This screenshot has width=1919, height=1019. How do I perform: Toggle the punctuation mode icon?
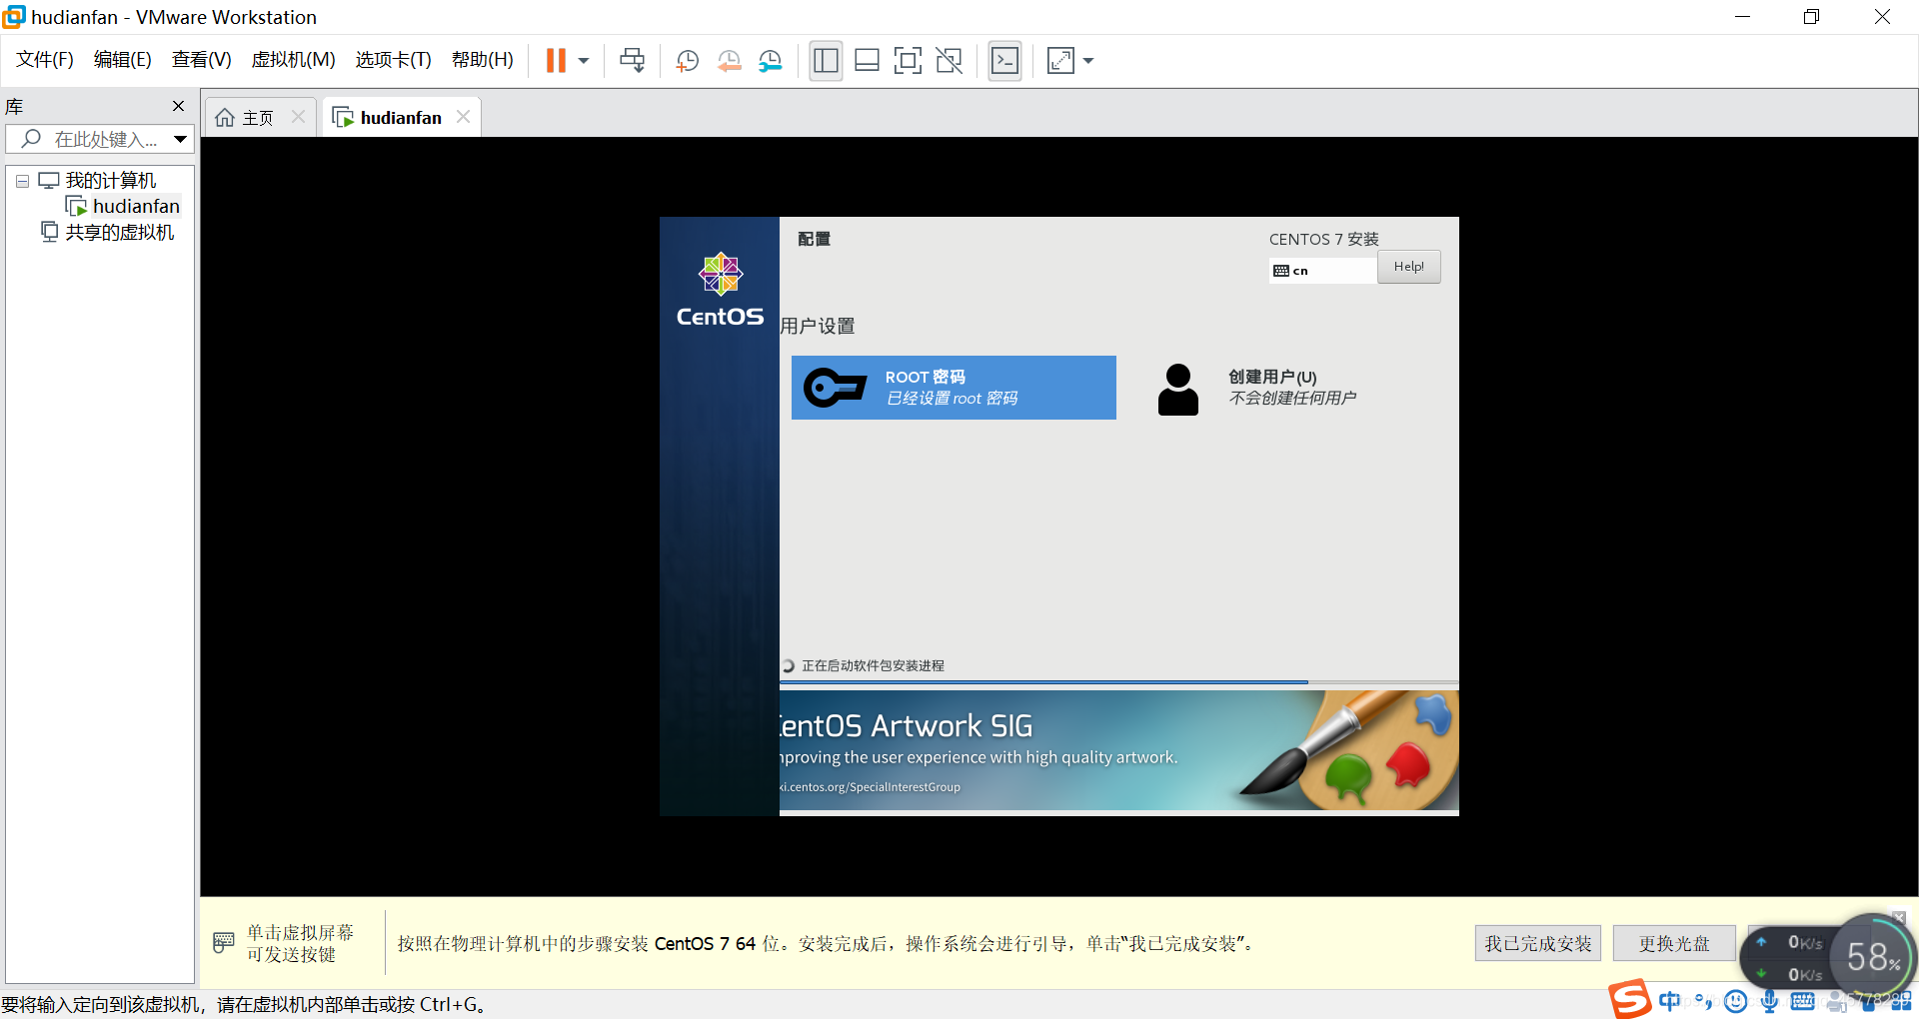1703,1001
